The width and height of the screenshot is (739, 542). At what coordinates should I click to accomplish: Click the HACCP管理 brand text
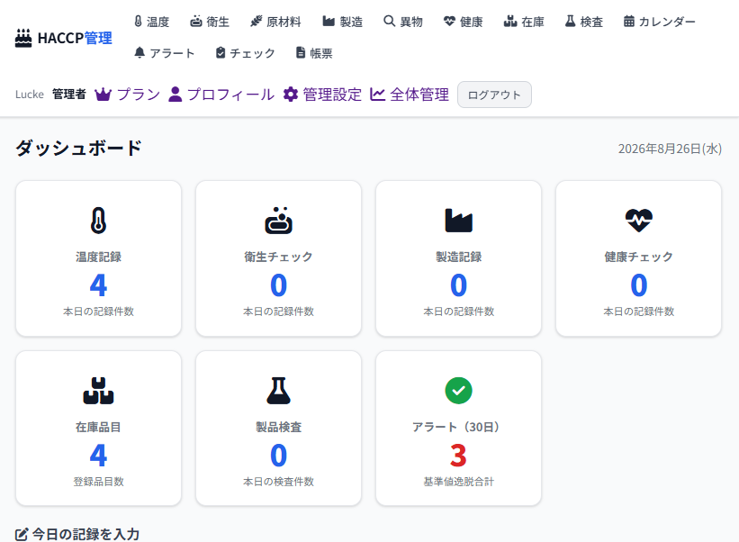tap(75, 38)
